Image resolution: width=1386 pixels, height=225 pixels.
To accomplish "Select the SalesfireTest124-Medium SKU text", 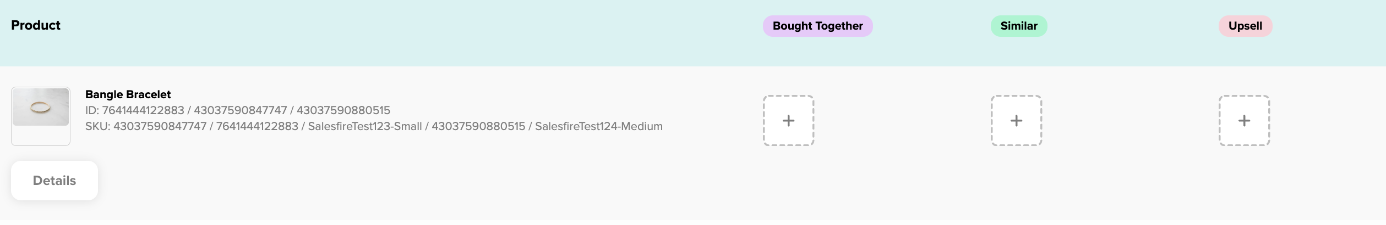I will click(x=599, y=126).
